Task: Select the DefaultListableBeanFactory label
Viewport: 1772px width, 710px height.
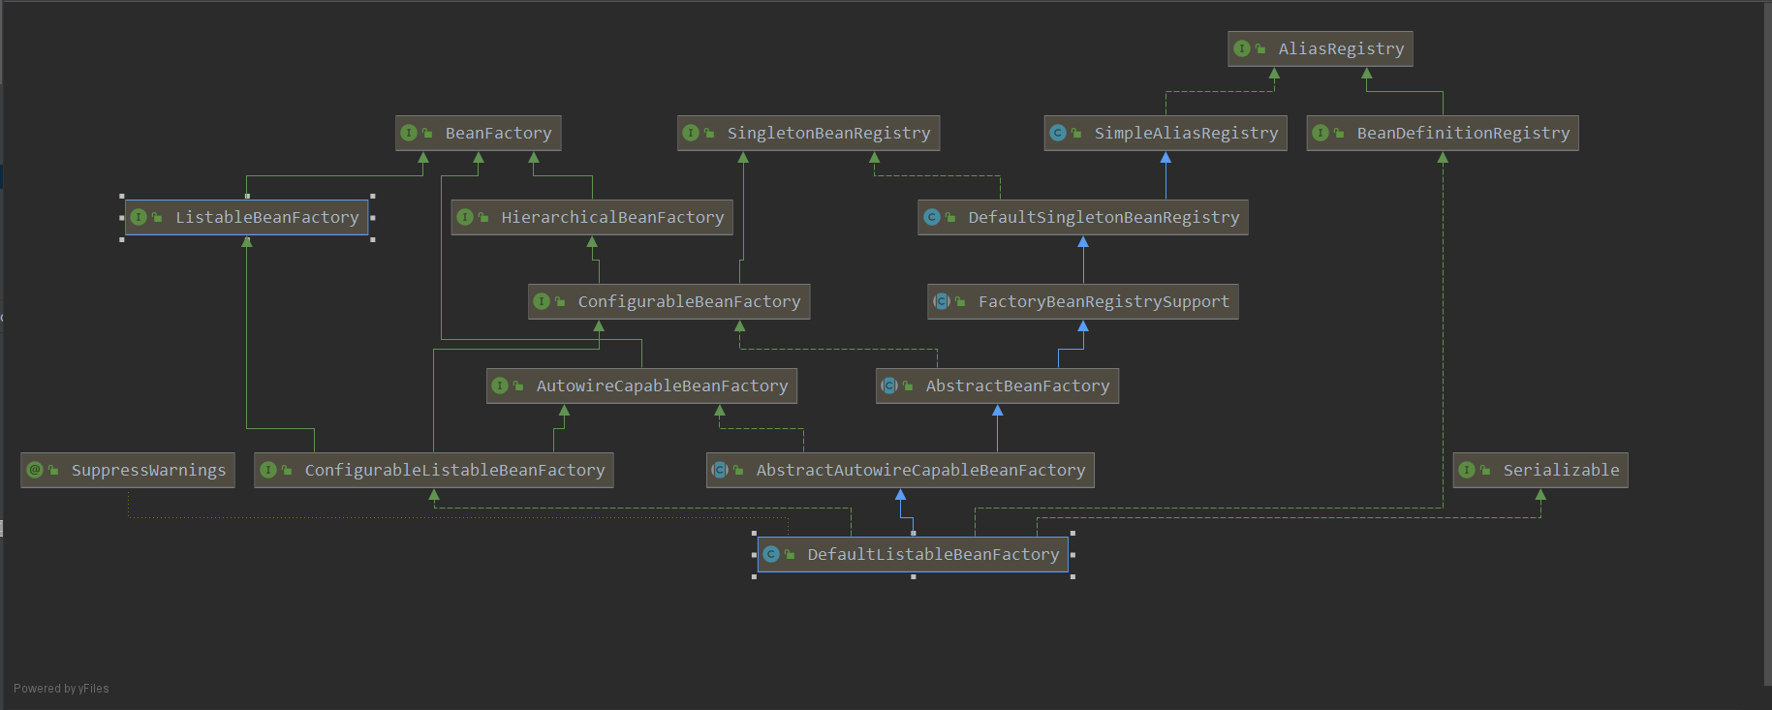Action: point(933,554)
